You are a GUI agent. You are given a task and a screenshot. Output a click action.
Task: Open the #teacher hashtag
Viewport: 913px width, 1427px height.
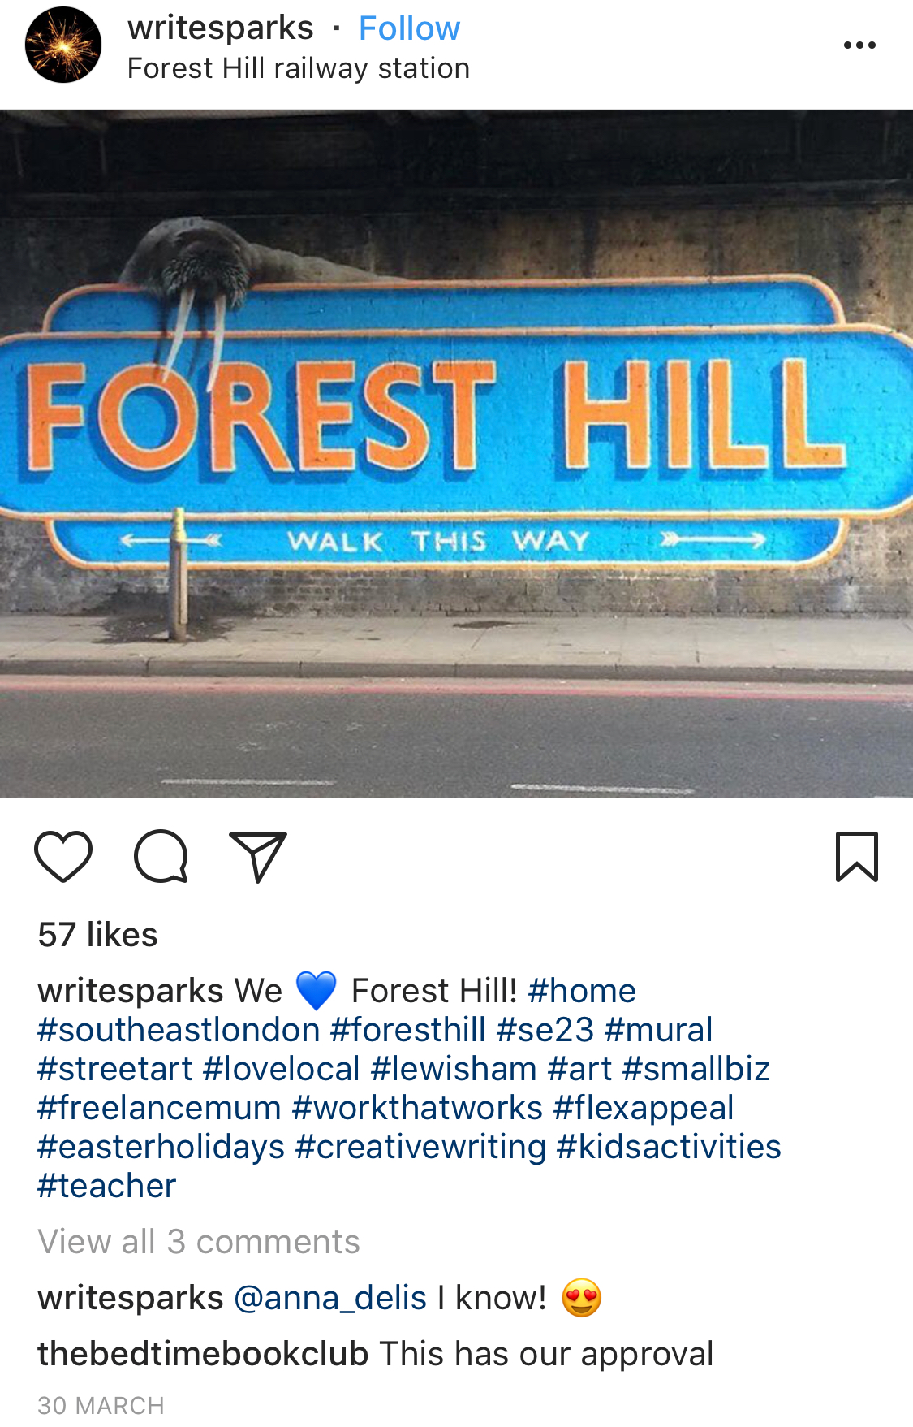click(x=106, y=1186)
